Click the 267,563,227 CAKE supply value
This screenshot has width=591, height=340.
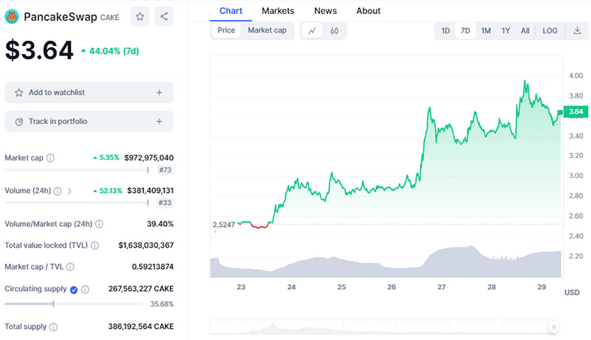pos(141,289)
